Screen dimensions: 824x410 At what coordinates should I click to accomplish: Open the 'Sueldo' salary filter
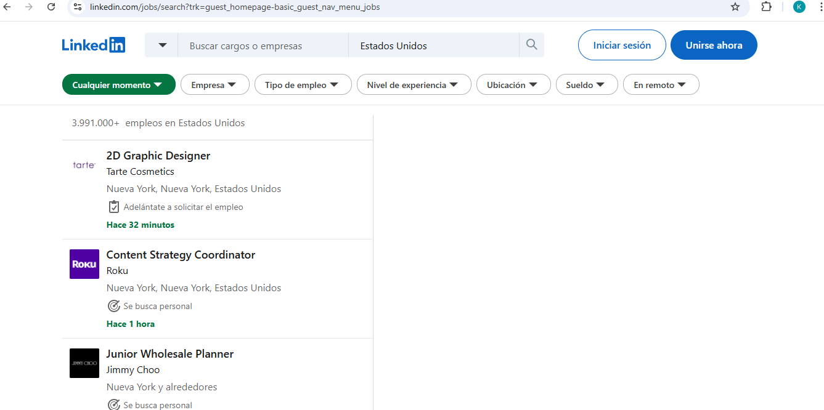[x=586, y=84]
